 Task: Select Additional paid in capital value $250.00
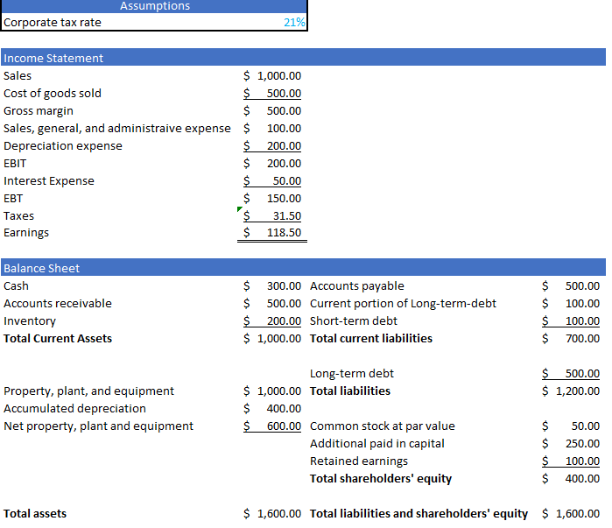click(571, 444)
